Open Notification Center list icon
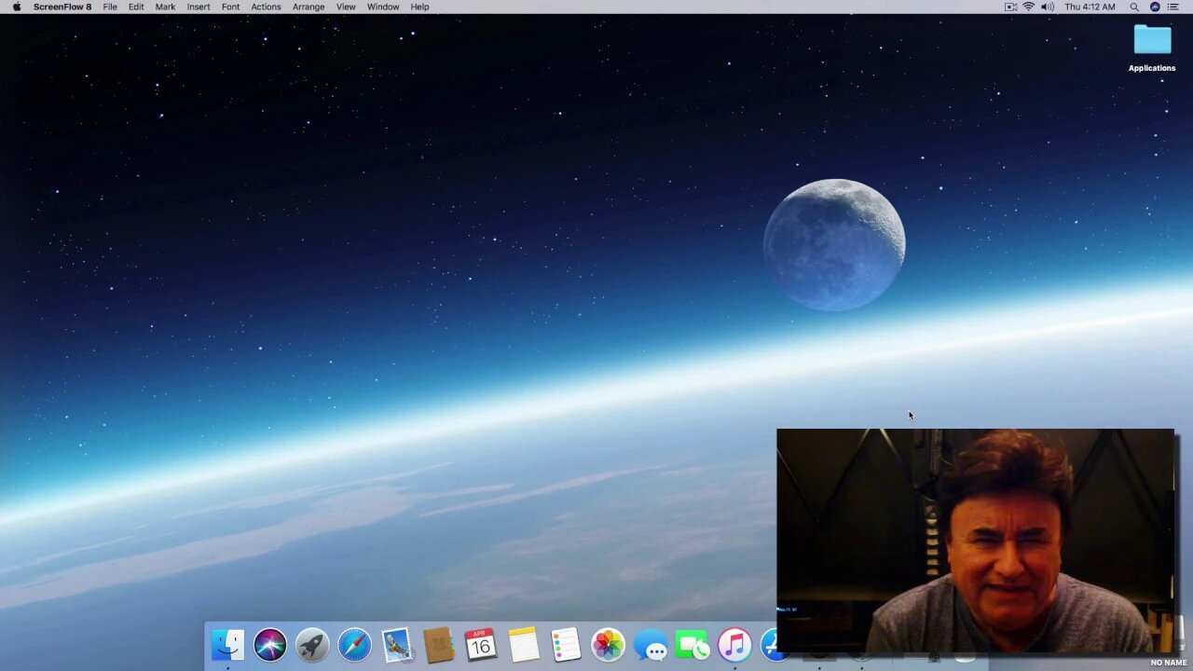 tap(1174, 7)
